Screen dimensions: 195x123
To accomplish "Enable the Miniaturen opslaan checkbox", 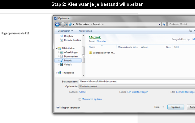I will pos(80,99).
